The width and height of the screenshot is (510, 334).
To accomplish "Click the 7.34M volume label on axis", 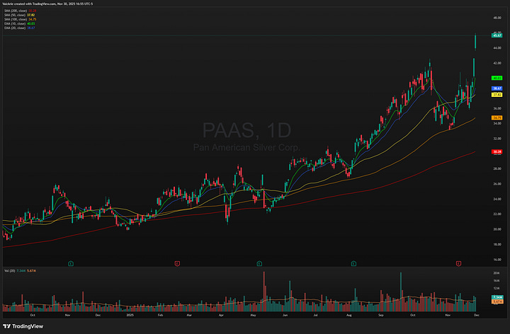I will click(x=497, y=297).
